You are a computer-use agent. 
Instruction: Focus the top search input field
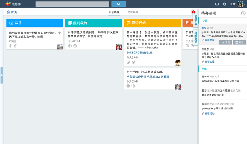[72, 4]
